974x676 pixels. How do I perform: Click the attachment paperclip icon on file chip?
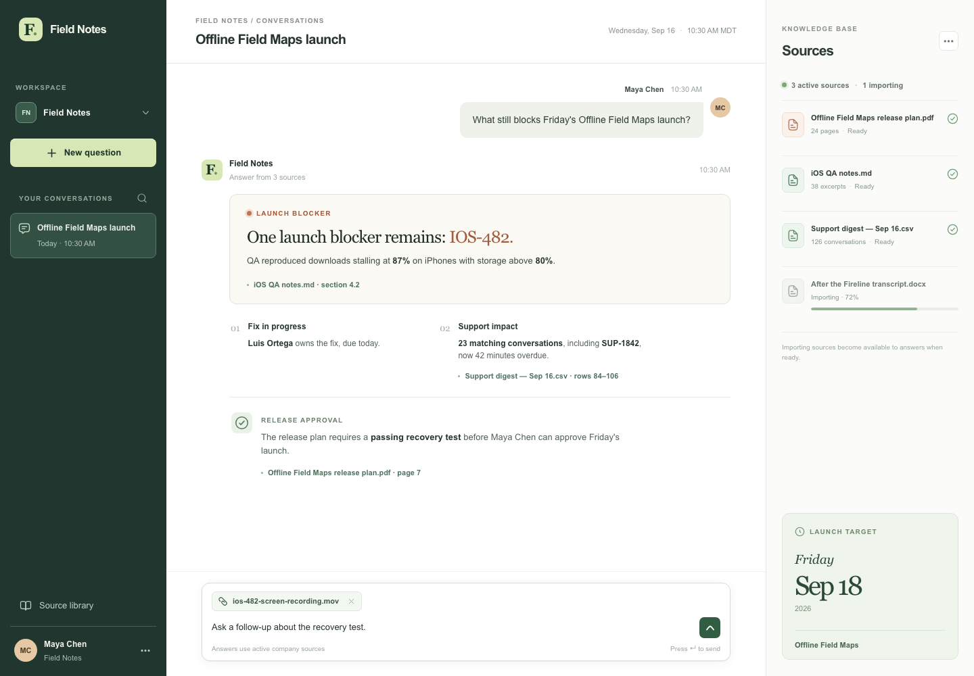[x=223, y=601]
